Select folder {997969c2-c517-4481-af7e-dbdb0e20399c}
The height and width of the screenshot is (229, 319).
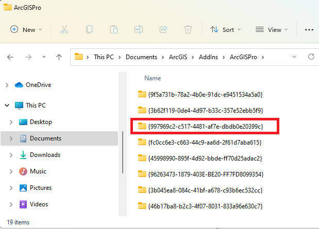coord(200,127)
